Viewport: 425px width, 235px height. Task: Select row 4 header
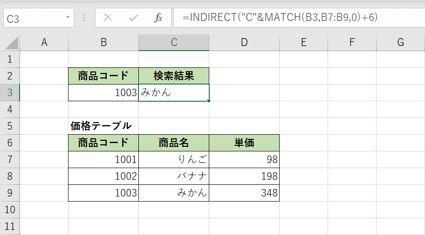point(10,110)
